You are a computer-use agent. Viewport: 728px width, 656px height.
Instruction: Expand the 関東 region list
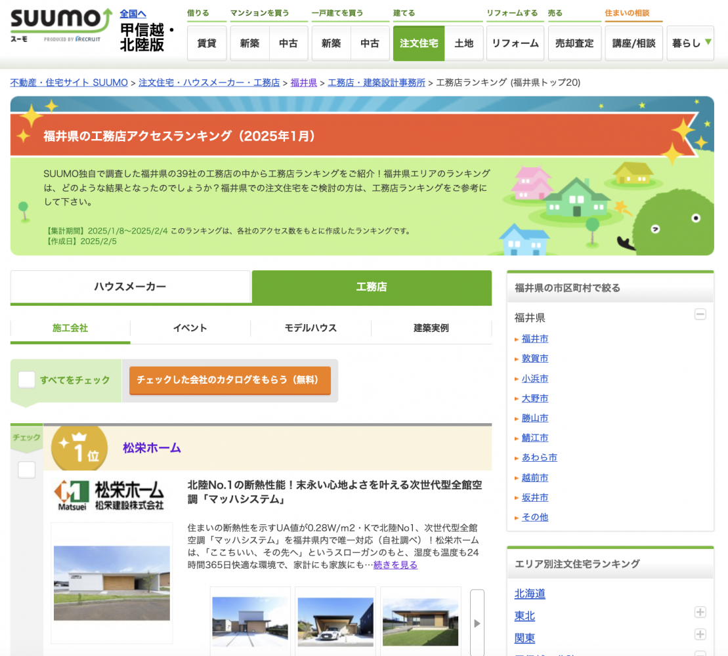[700, 634]
